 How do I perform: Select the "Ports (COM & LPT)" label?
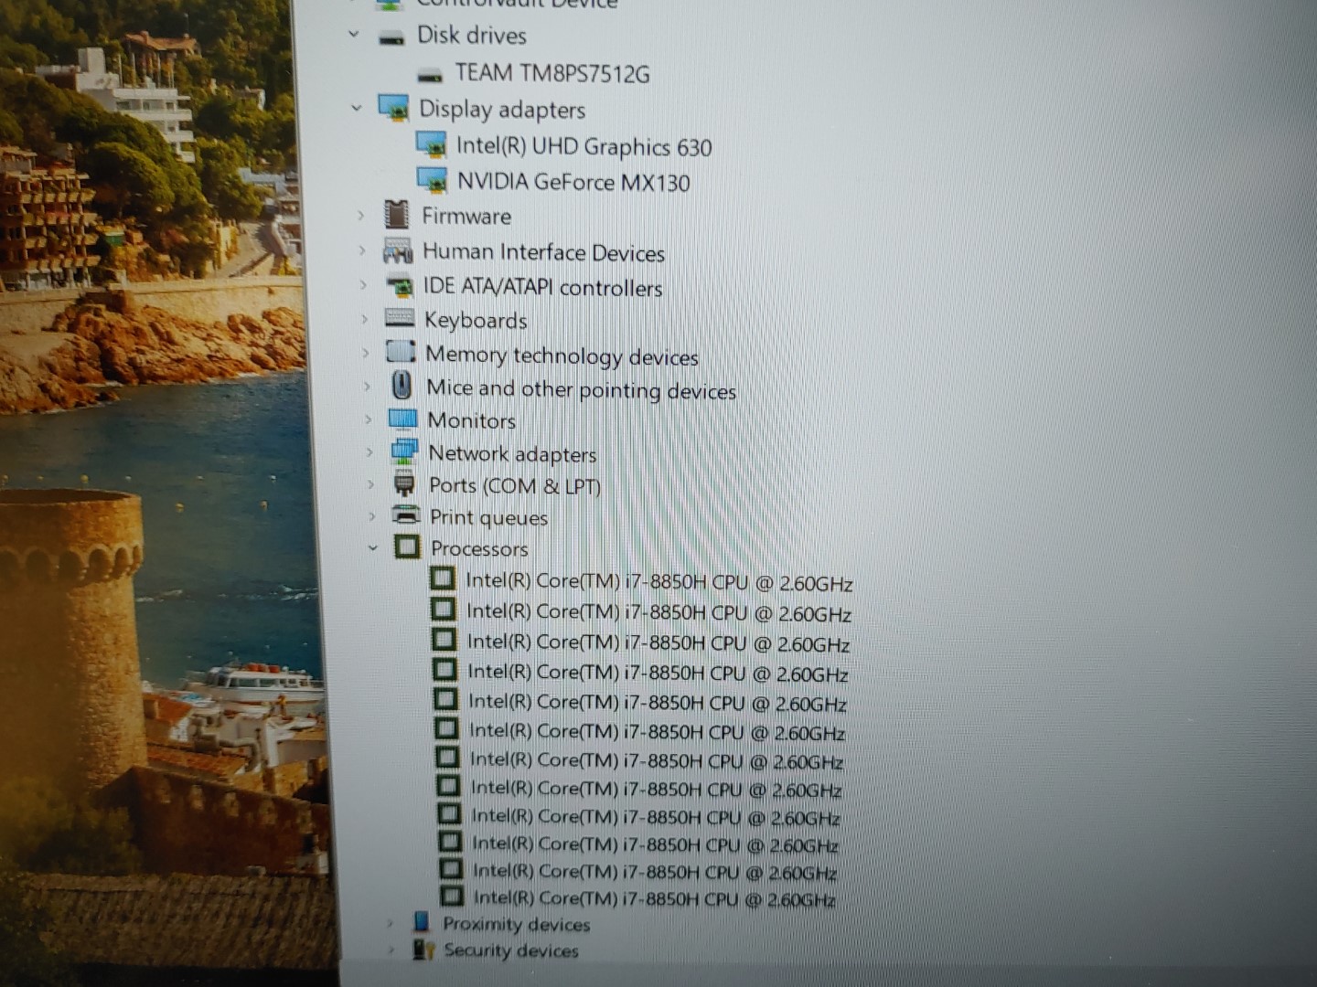pyautogui.click(x=515, y=486)
